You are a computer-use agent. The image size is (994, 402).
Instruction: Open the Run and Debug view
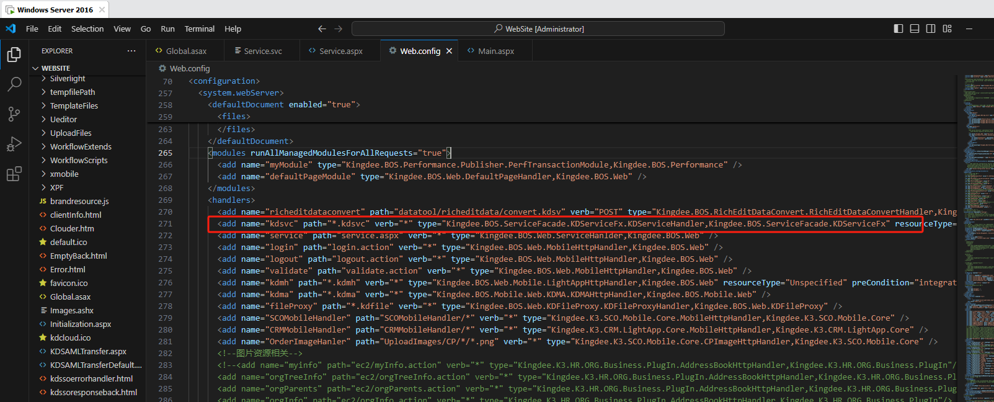pos(14,144)
